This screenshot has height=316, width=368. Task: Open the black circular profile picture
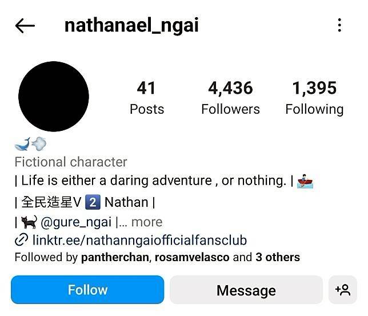[54, 97]
